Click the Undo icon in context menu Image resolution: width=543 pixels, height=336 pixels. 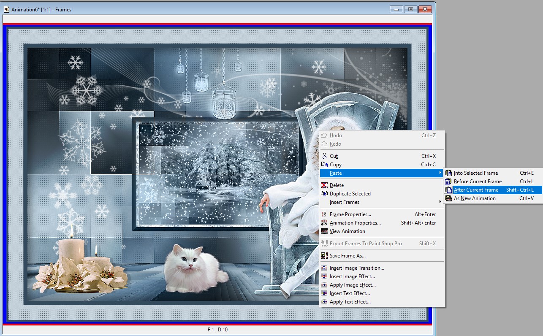point(324,135)
